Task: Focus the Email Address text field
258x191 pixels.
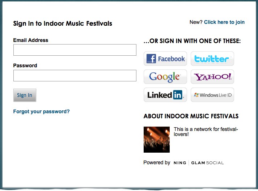Action: (x=75, y=50)
